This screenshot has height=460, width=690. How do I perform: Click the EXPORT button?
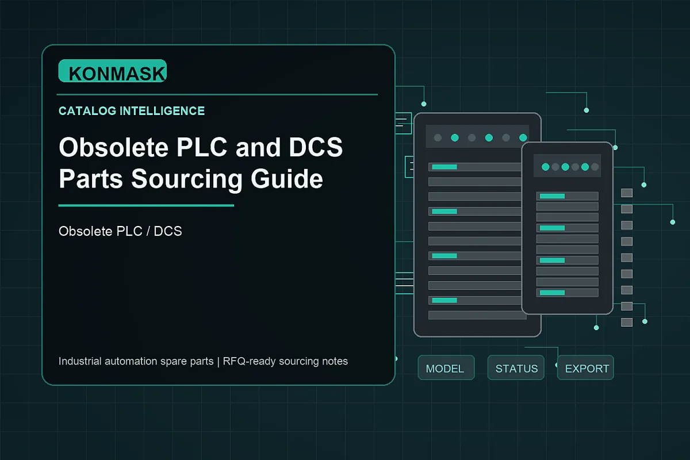click(x=585, y=368)
